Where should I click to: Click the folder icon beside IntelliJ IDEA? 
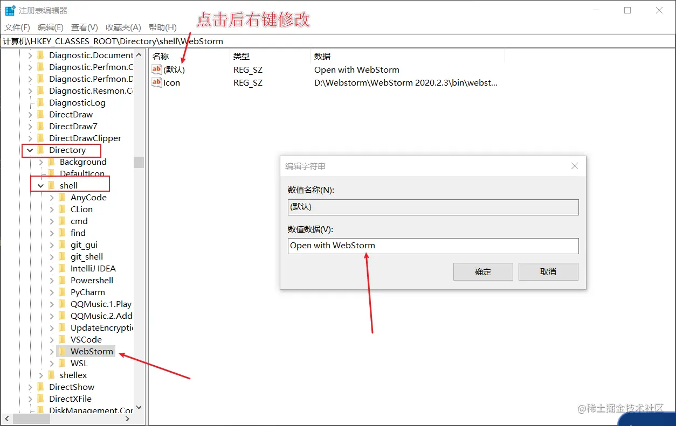coord(63,268)
